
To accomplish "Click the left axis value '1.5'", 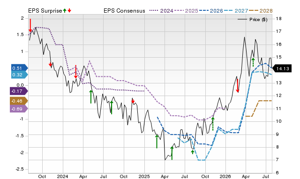I will 20,35.
